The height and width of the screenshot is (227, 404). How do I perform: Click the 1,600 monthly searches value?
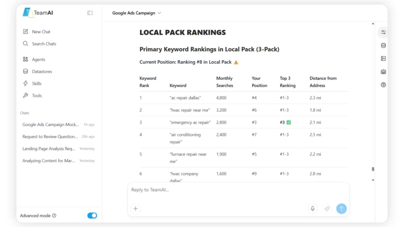[x=221, y=174]
